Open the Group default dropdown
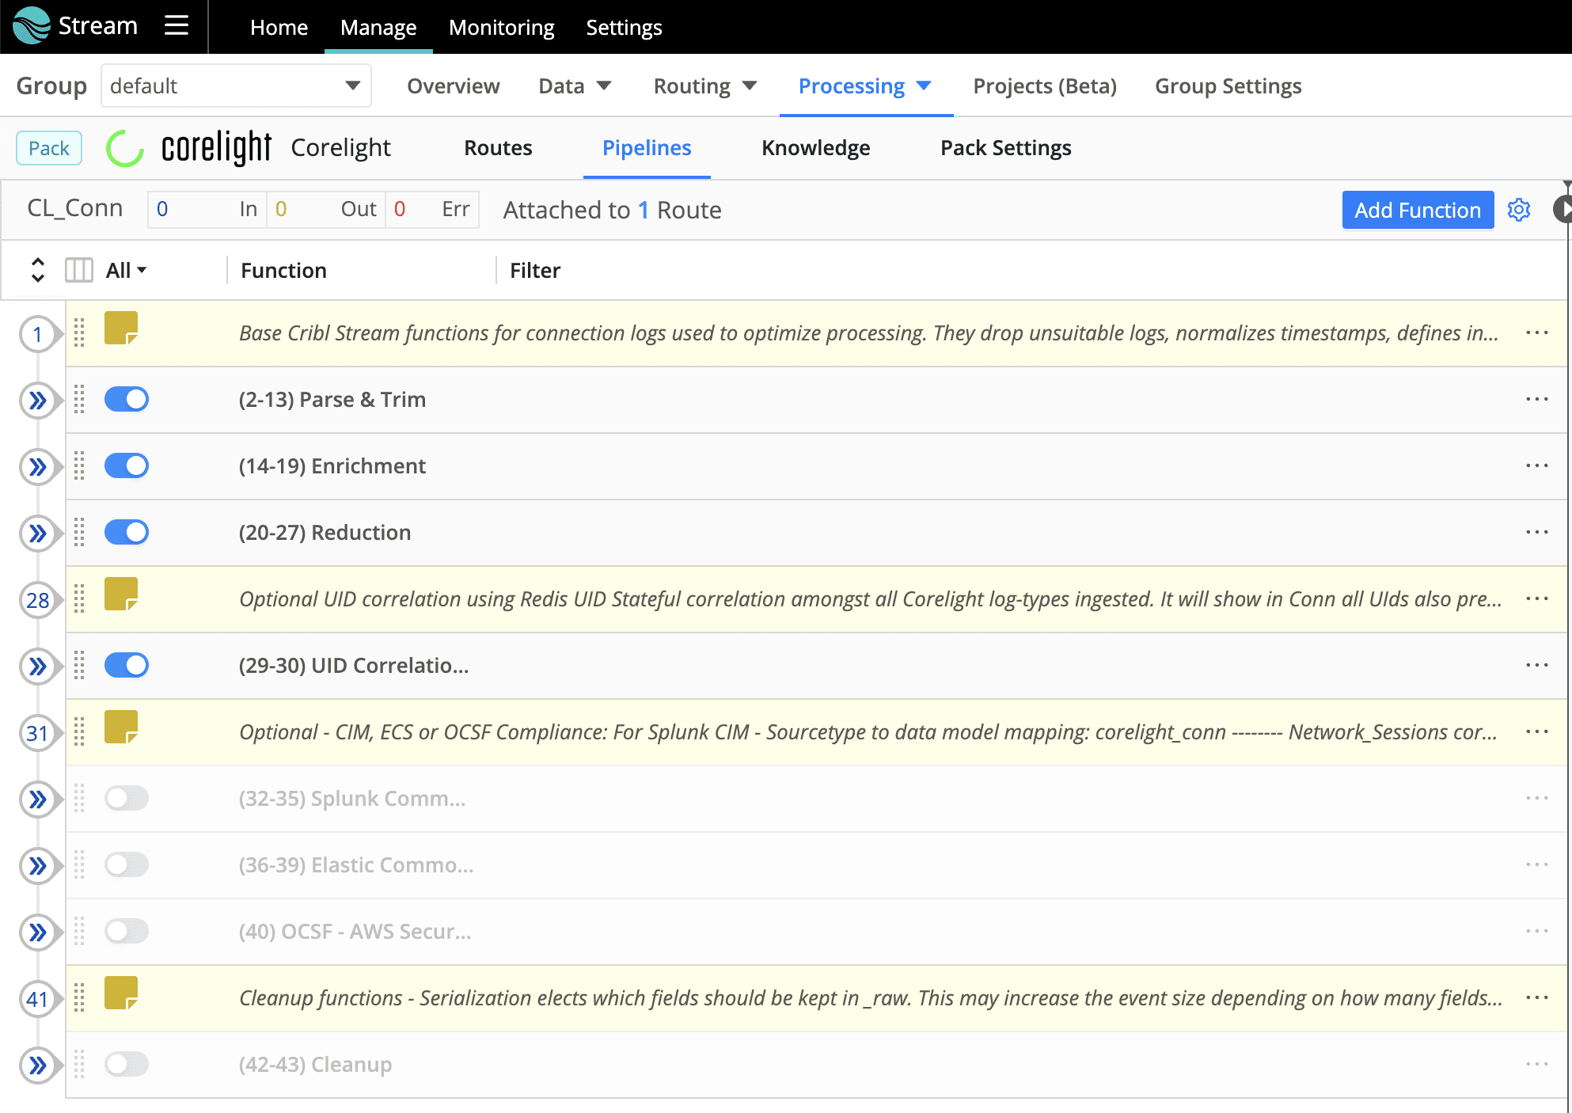 [236, 85]
